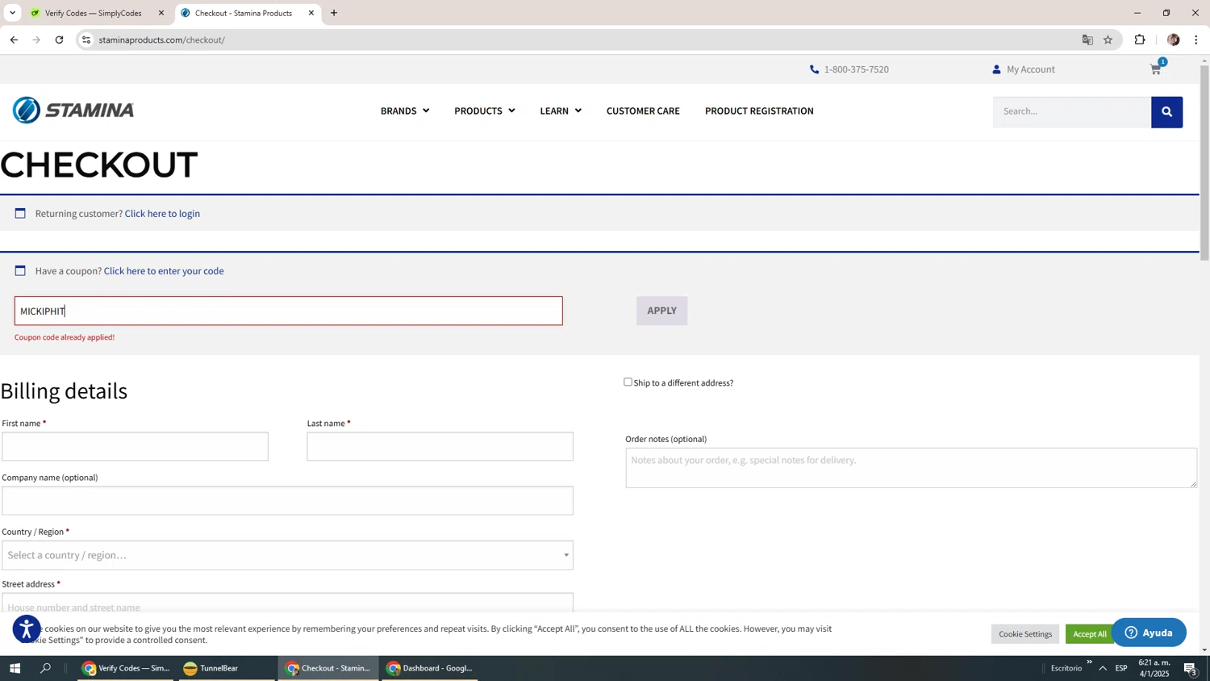This screenshot has width=1210, height=681.
Task: Click the coupon code input field
Action: [x=288, y=311]
